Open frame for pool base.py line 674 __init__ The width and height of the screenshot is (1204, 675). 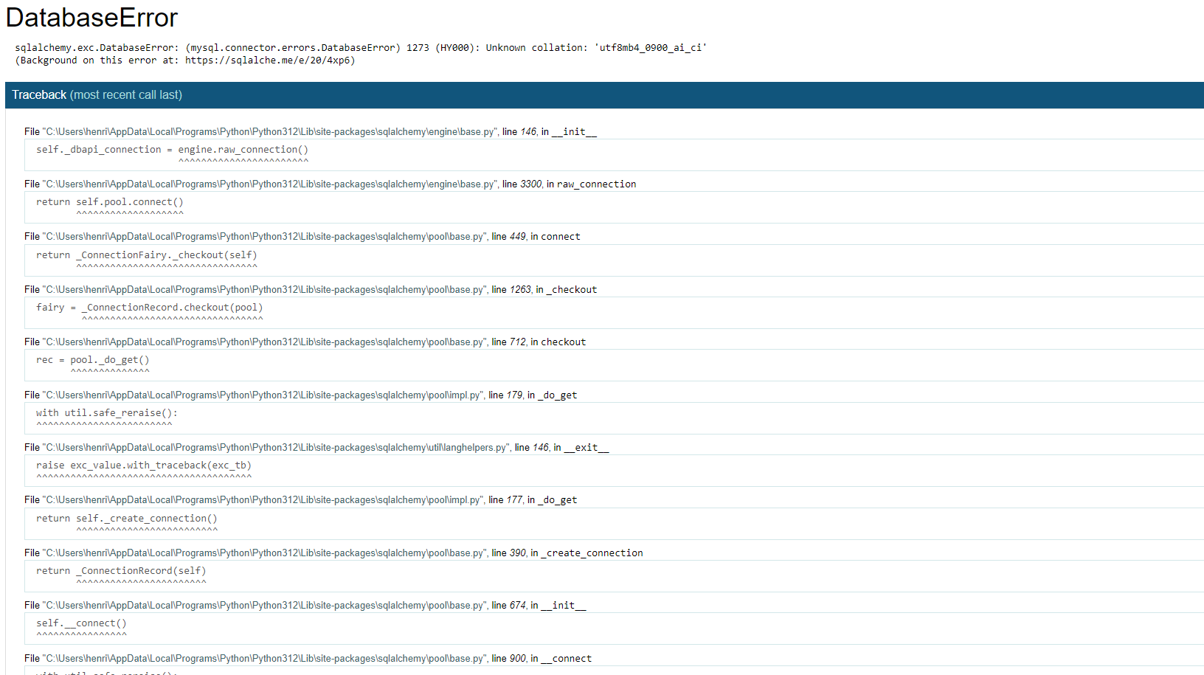[x=305, y=606]
